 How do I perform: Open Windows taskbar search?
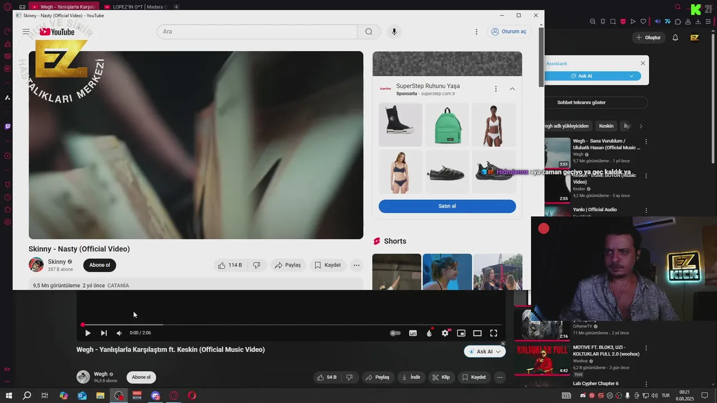coord(27,396)
